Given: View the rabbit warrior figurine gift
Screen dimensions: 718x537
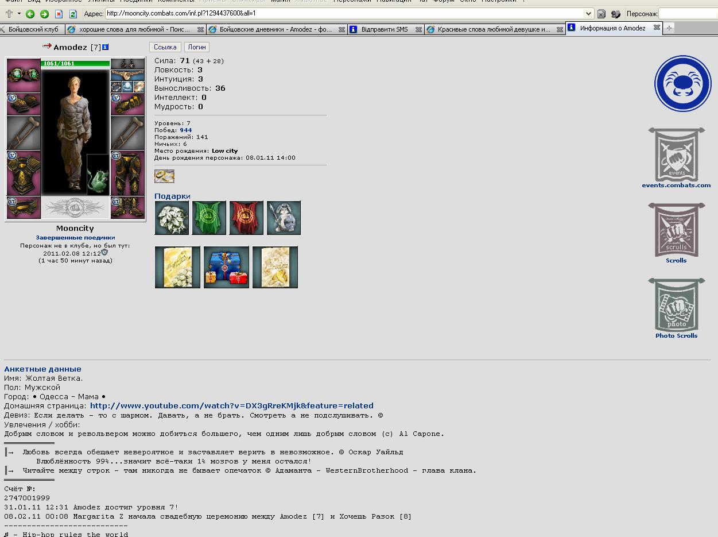Looking at the screenshot, I should (x=284, y=218).
